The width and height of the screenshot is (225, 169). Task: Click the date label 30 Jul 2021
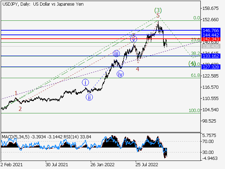57,164
